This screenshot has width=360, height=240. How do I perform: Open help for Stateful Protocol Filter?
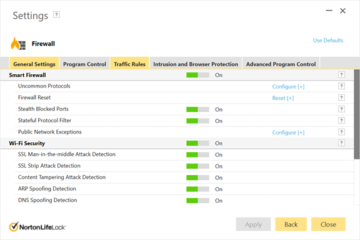341,120
